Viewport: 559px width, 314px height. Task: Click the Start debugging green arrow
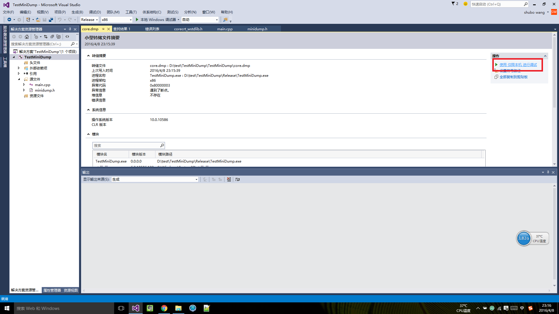[x=137, y=20]
